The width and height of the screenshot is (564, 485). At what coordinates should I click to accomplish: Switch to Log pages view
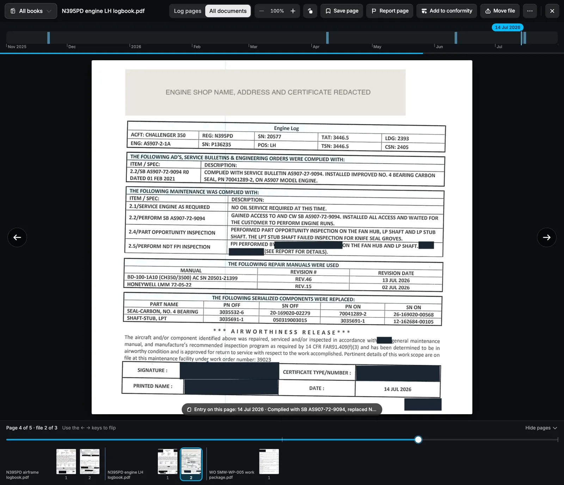(x=188, y=11)
